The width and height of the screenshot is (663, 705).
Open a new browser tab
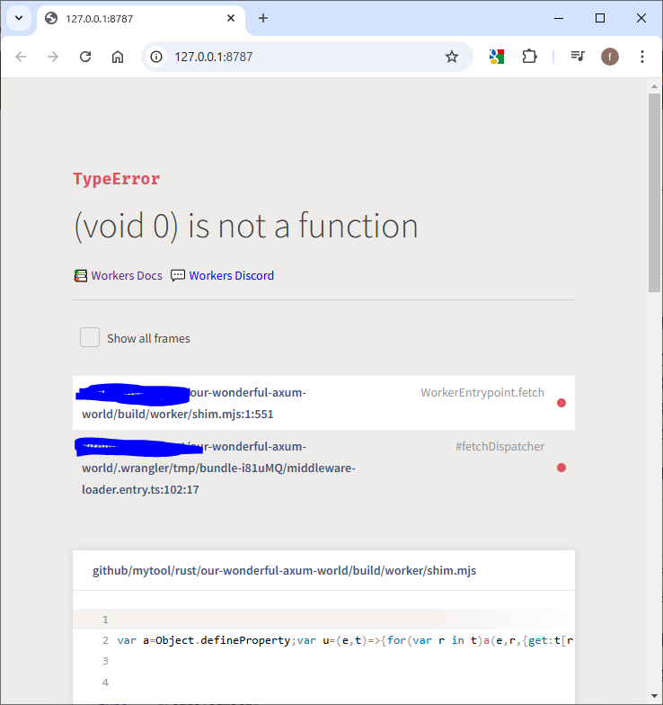click(263, 18)
